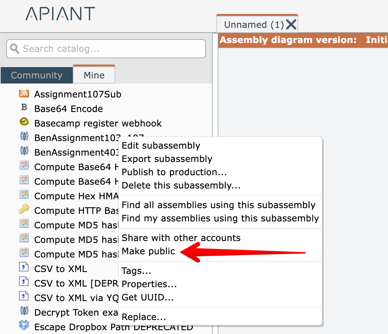388x334 pixels.
Task: Click the RSS icon beside Assignment107Sub
Action: pos(24,94)
